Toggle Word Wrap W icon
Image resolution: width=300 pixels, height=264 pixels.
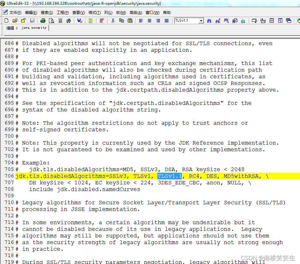pyautogui.click(x=80, y=21)
